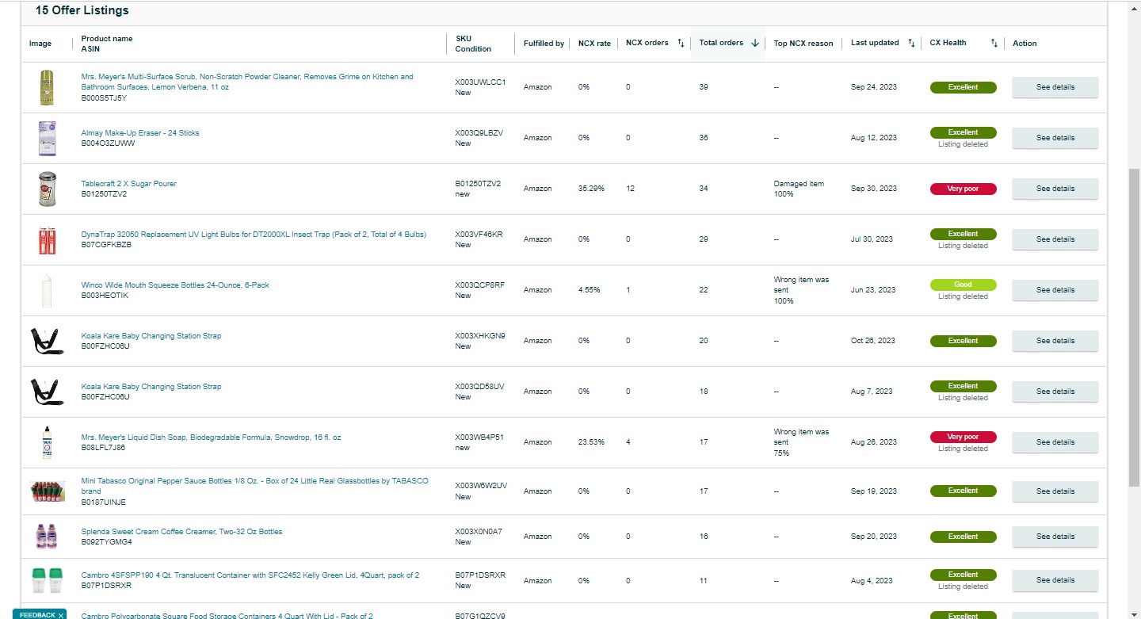See details for Mrs. Meyer's Multi-Surface Scrub
The height and width of the screenshot is (619, 1141).
tap(1055, 87)
